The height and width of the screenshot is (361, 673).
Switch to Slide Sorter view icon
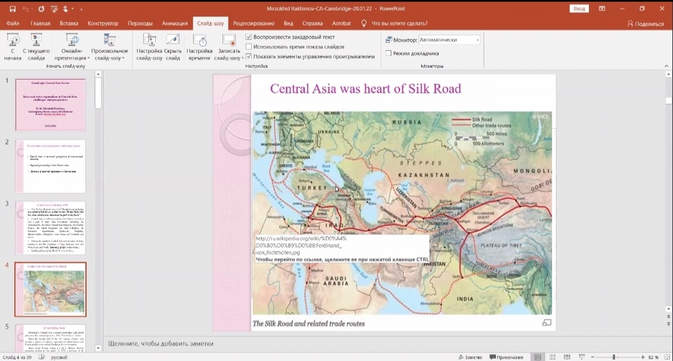coord(552,357)
